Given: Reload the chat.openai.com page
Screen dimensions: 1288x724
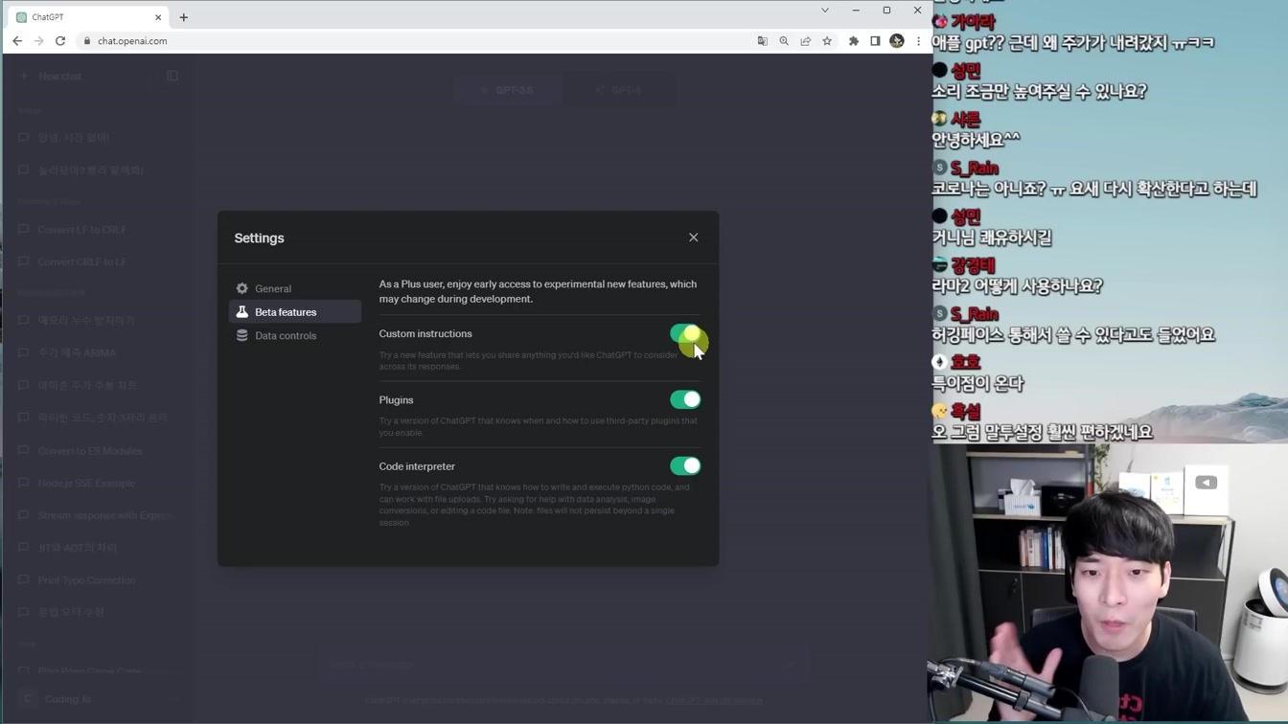Looking at the screenshot, I should [60, 41].
